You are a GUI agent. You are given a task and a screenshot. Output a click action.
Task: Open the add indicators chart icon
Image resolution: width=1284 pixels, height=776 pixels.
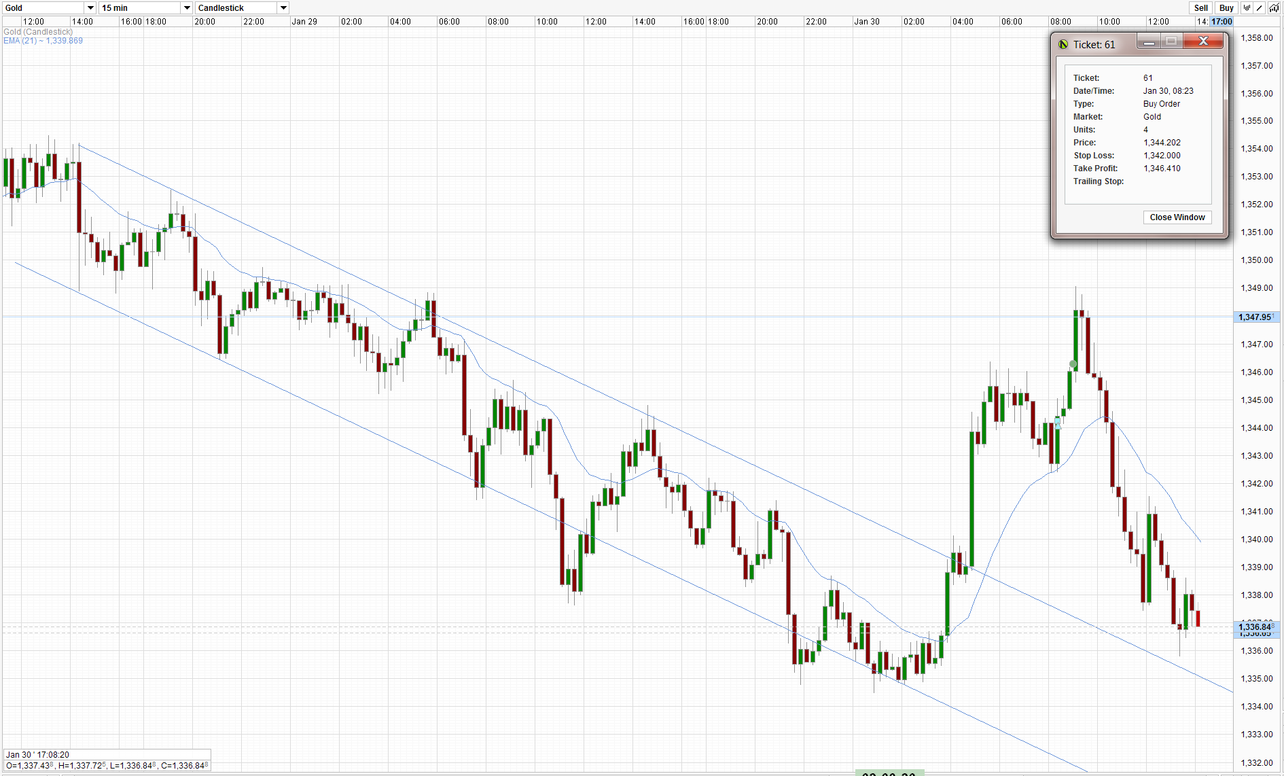coord(1274,7)
